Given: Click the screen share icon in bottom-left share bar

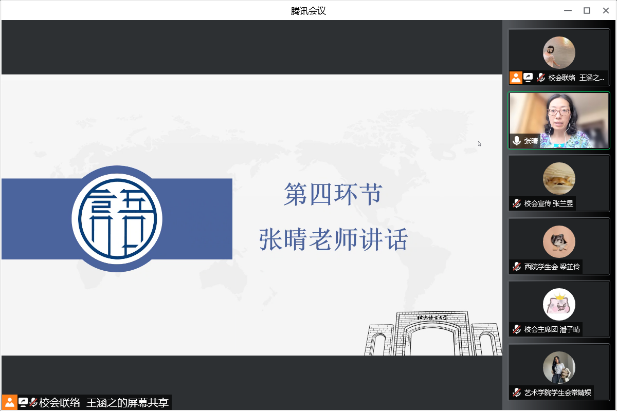Looking at the screenshot, I should pos(23,402).
